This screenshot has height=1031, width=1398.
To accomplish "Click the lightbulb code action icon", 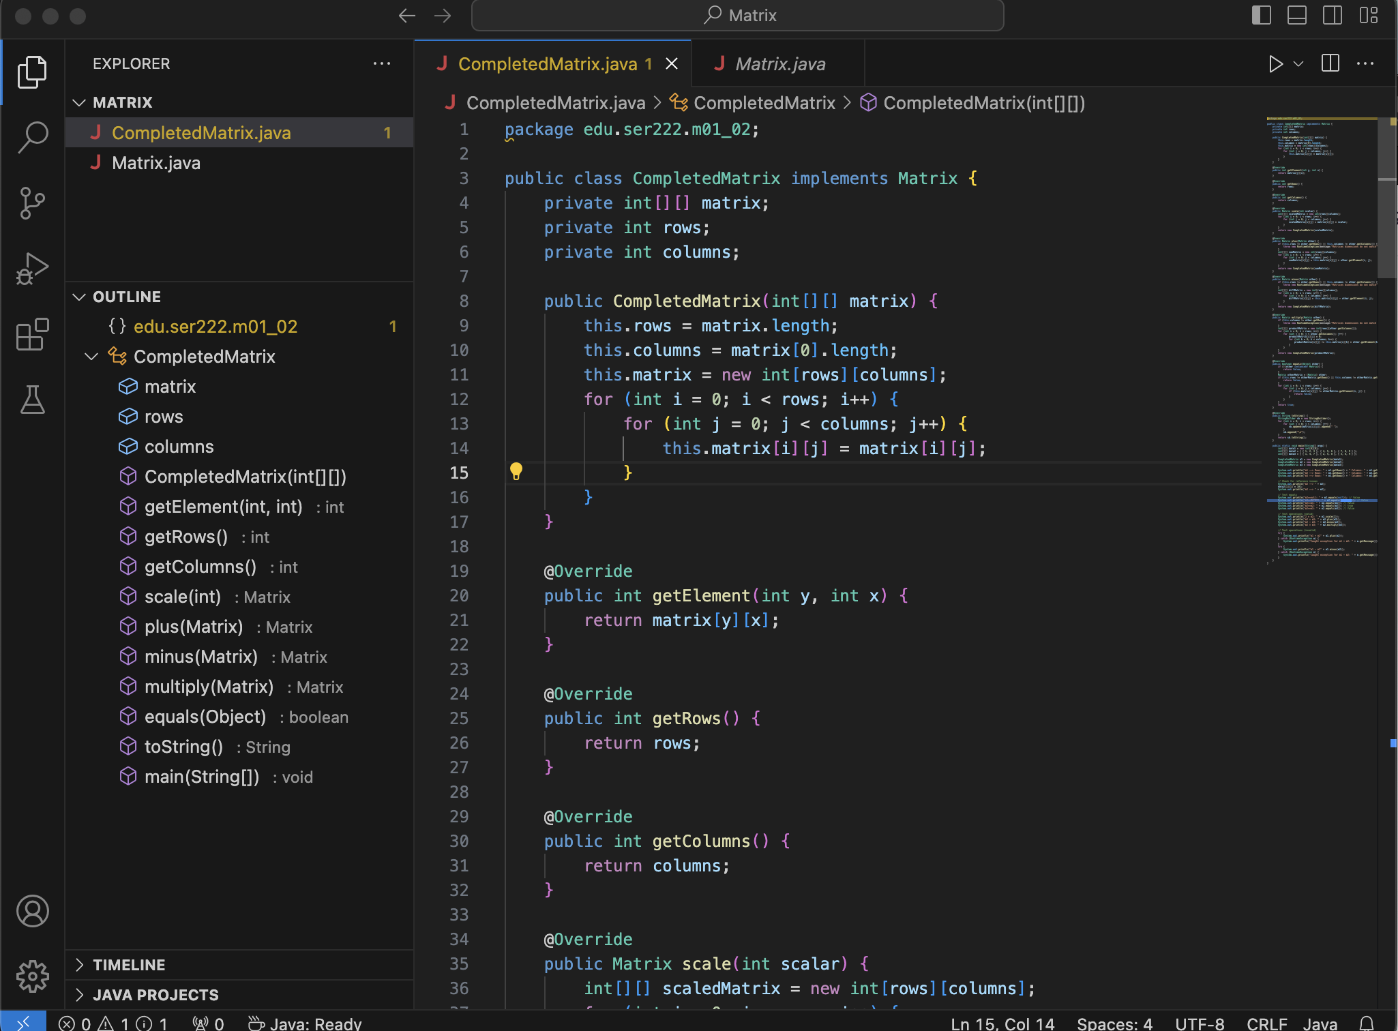I will pos(516,471).
